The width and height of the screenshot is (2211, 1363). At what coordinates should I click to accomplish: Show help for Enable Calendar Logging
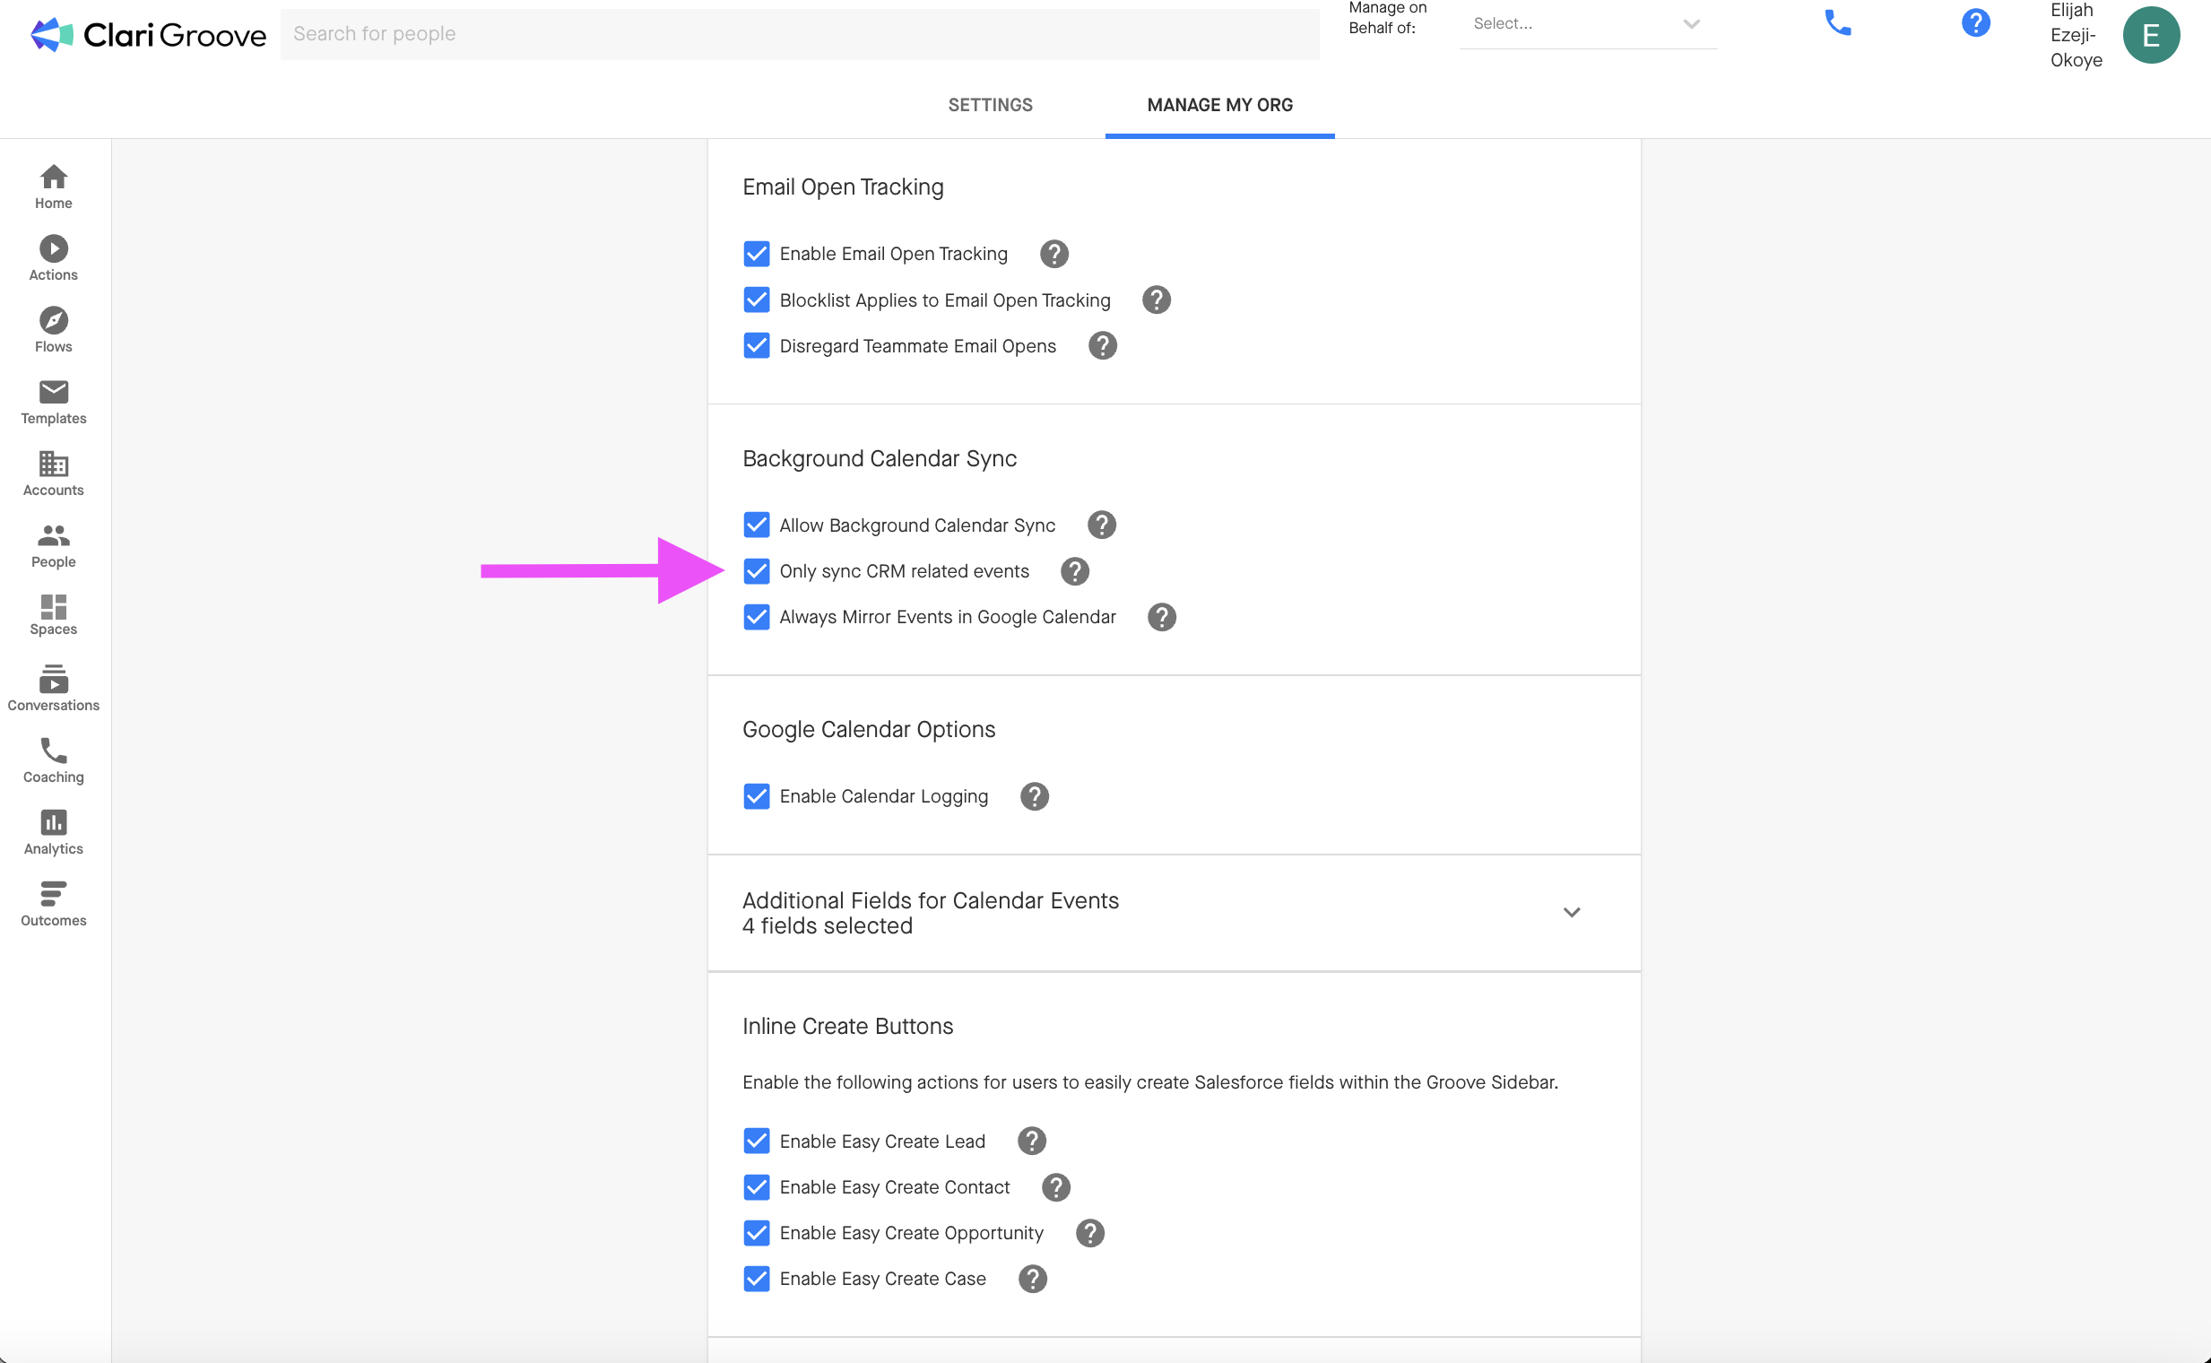point(1034,797)
